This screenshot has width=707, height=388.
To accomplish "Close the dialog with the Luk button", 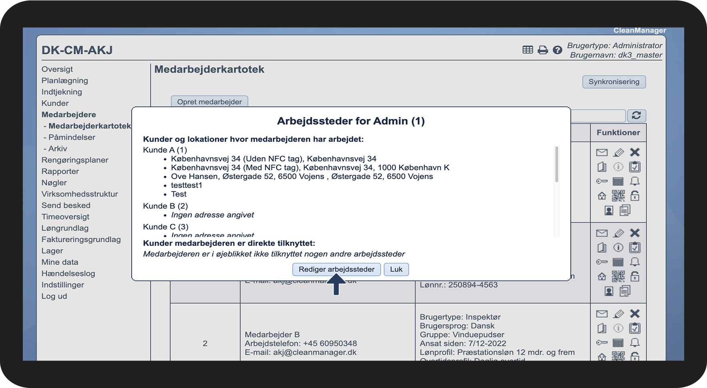I will click(396, 269).
